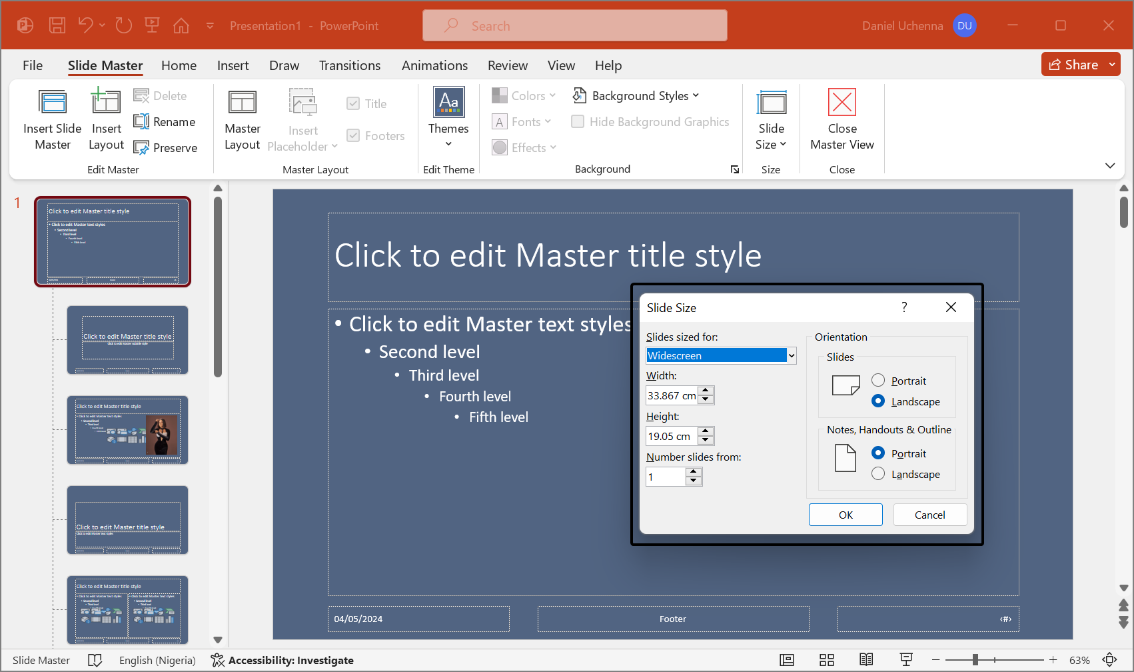Select Portrait orientation for Slides

click(x=878, y=381)
